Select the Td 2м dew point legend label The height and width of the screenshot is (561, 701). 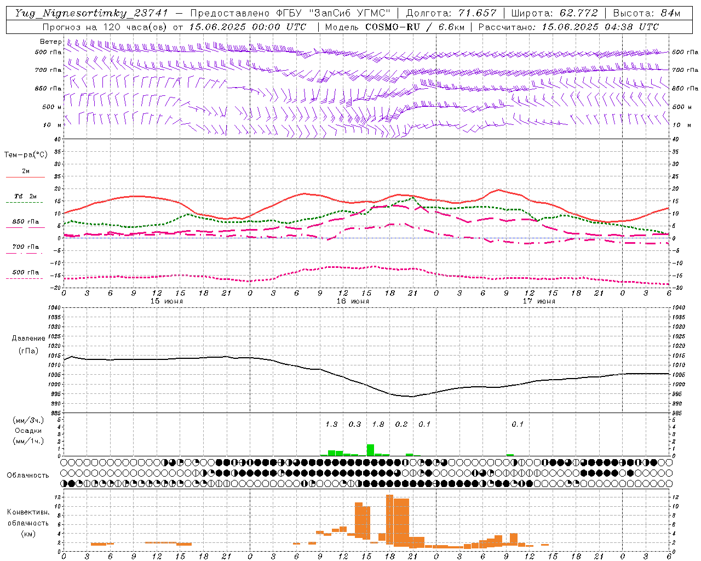pos(26,196)
